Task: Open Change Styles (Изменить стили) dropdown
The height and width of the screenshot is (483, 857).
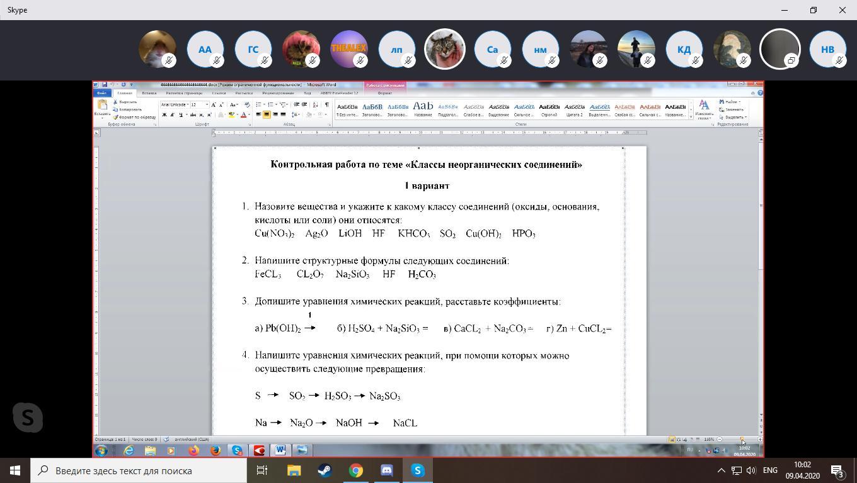Action: click(704, 110)
